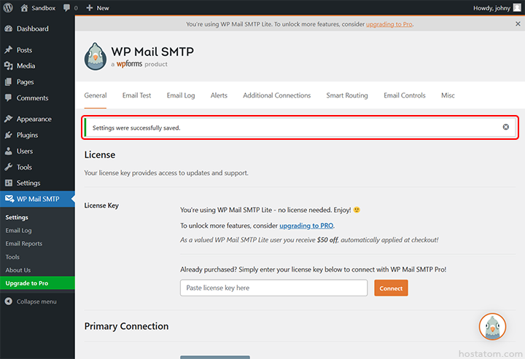Click the orange Connect button
Screen dimensions: 525x359
pos(391,288)
